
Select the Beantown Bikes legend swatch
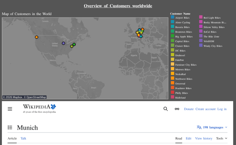click(173, 31)
